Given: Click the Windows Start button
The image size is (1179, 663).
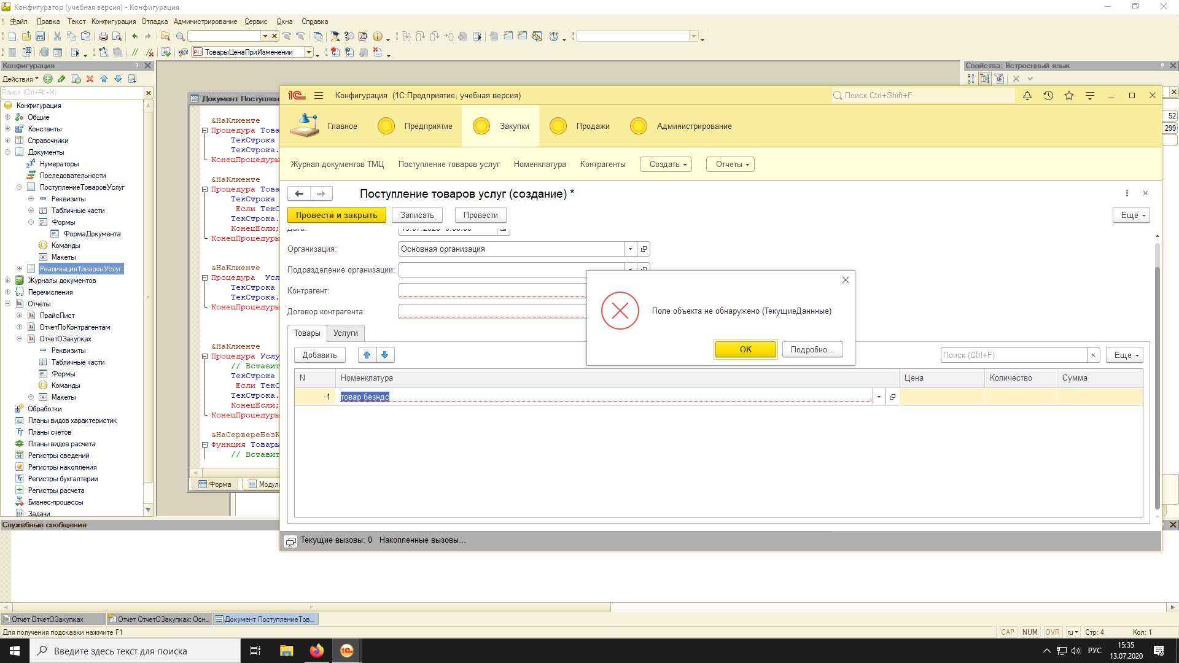Looking at the screenshot, I should click(x=15, y=651).
